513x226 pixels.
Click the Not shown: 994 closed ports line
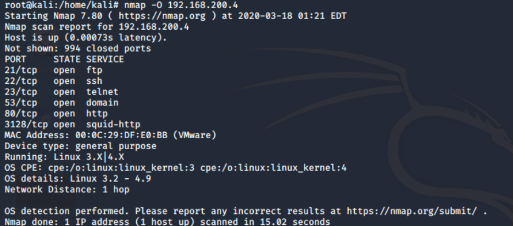(78, 49)
